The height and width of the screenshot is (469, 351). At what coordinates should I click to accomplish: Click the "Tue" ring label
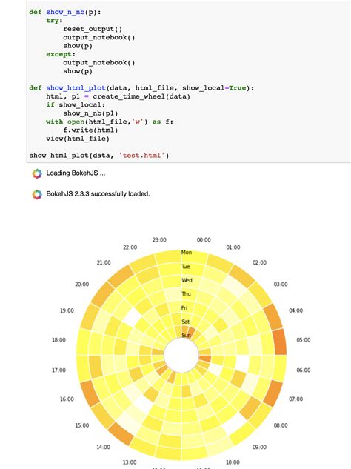tap(186, 267)
